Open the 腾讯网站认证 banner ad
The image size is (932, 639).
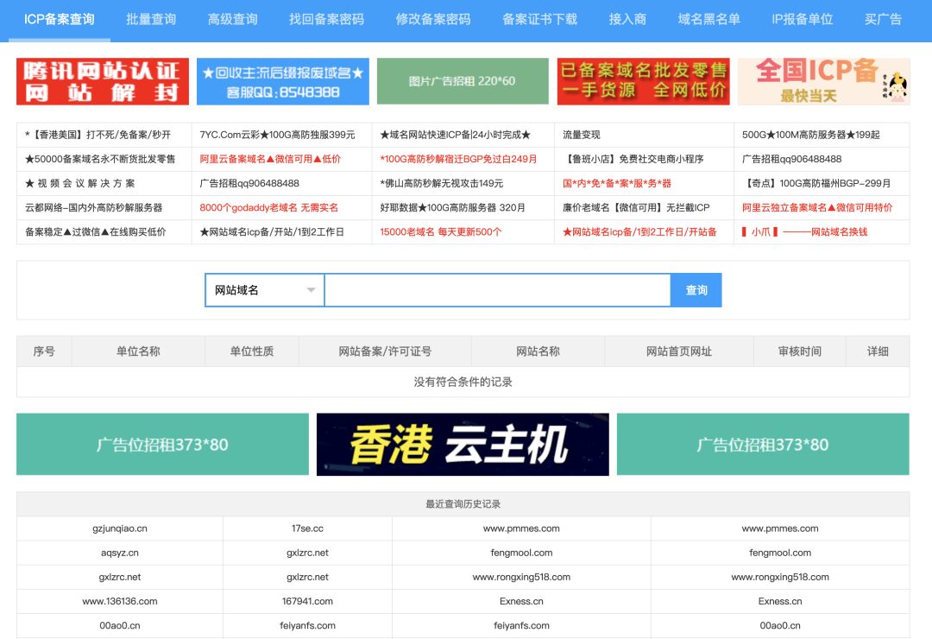point(104,81)
